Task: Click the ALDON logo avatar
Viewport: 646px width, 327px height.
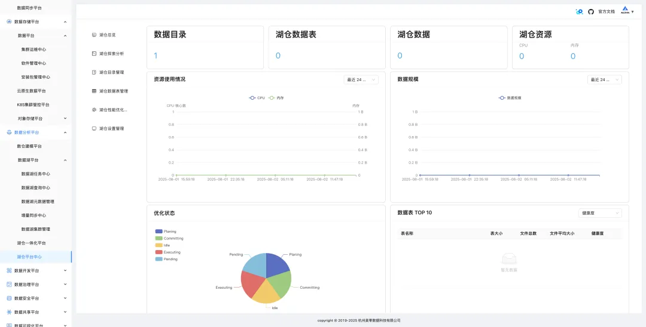Action: point(625,11)
